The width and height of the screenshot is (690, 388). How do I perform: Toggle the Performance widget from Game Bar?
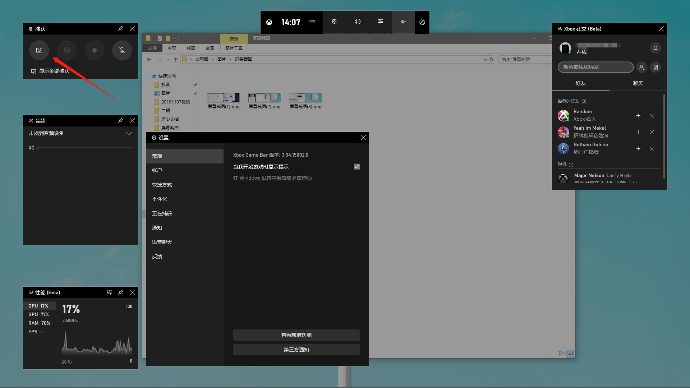click(380, 22)
